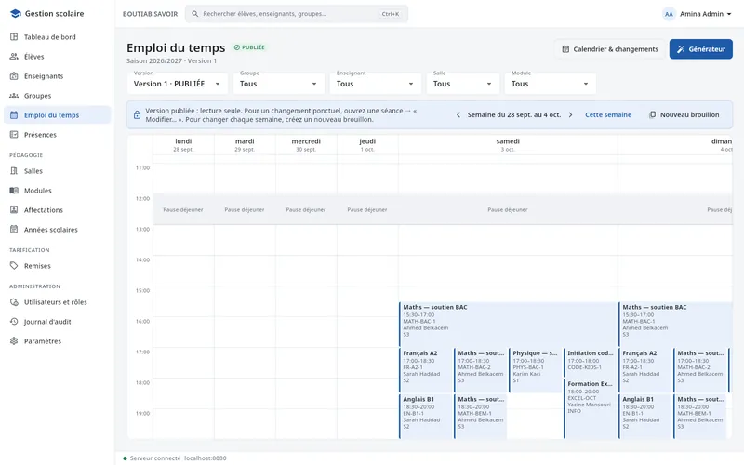This screenshot has height=465, width=744.
Task: Expand the Groupe filter dropdown
Action: (278, 84)
